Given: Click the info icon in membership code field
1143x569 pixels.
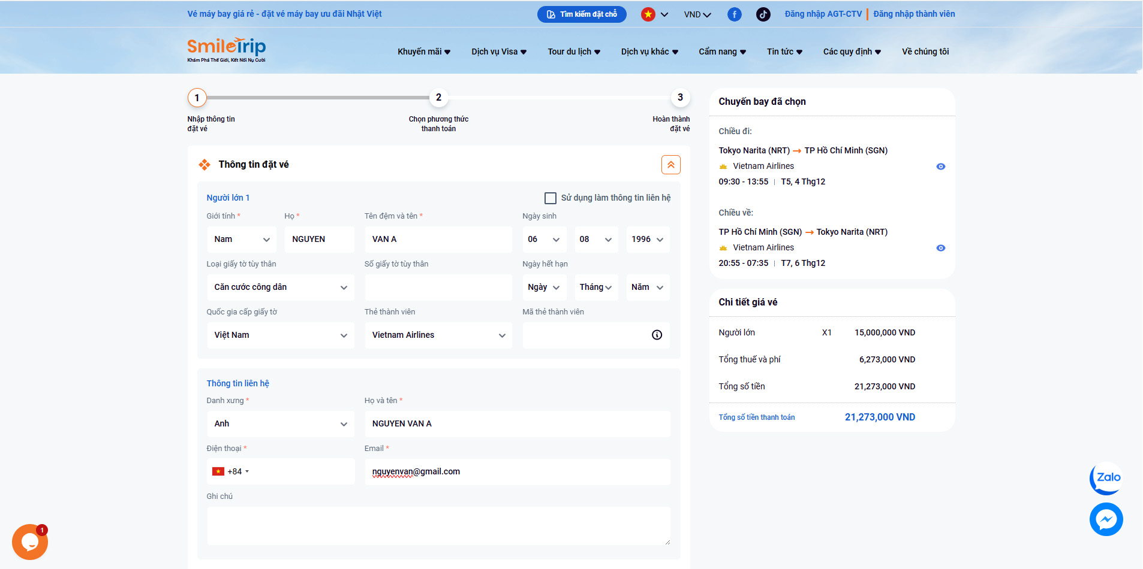Looking at the screenshot, I should [x=657, y=335].
